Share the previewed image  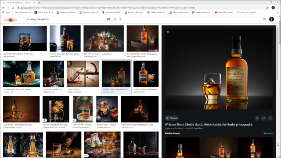tap(257, 118)
